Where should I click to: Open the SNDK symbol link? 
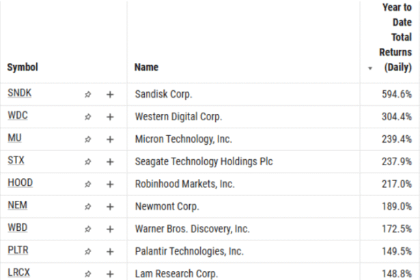point(19,94)
